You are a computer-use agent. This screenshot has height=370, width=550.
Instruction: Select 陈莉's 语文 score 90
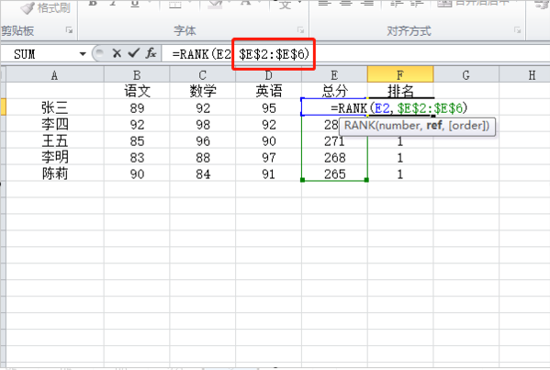137,174
